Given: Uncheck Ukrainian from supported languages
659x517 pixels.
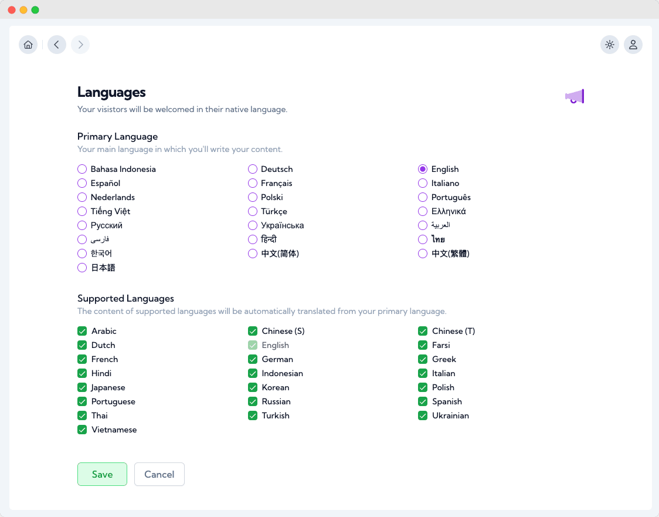Looking at the screenshot, I should [423, 415].
